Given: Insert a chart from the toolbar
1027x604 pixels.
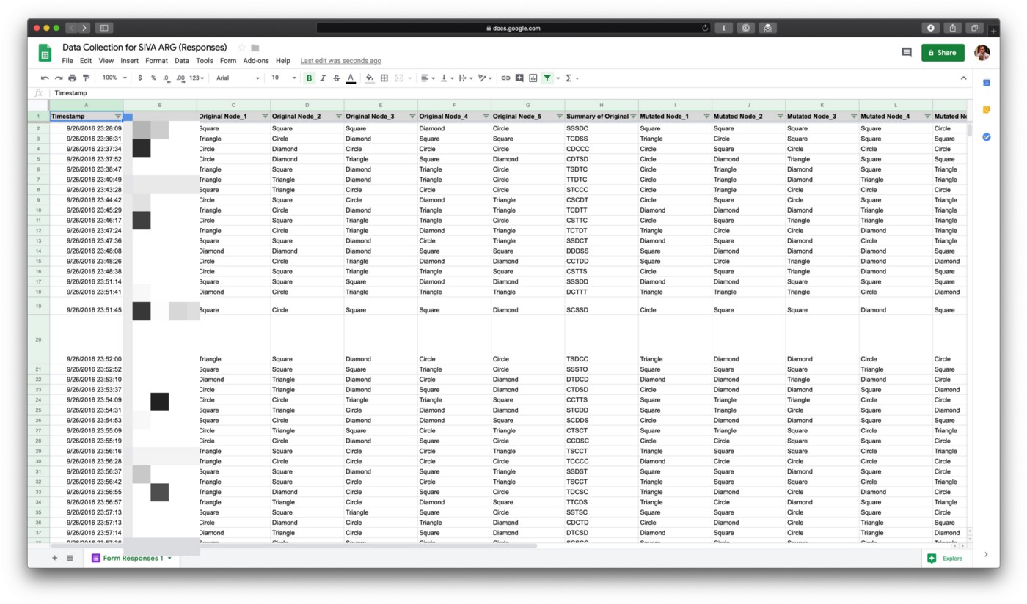Looking at the screenshot, I should coord(533,78).
